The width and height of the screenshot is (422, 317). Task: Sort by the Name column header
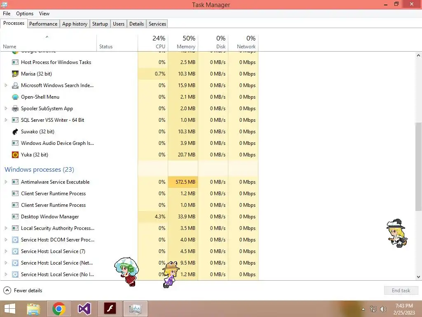[49, 43]
